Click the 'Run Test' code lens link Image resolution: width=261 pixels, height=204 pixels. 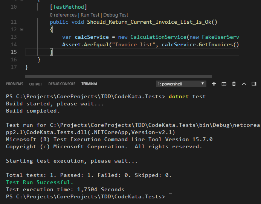tap(90, 15)
